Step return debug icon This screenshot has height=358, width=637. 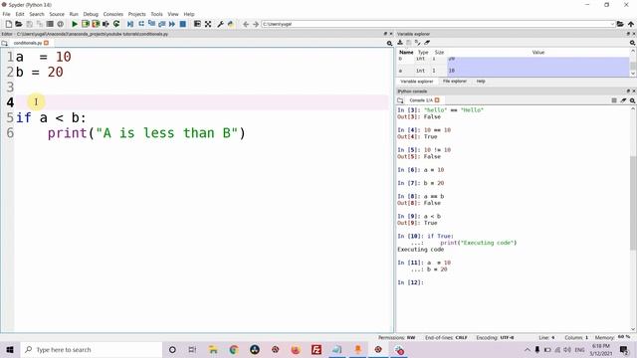point(161,24)
